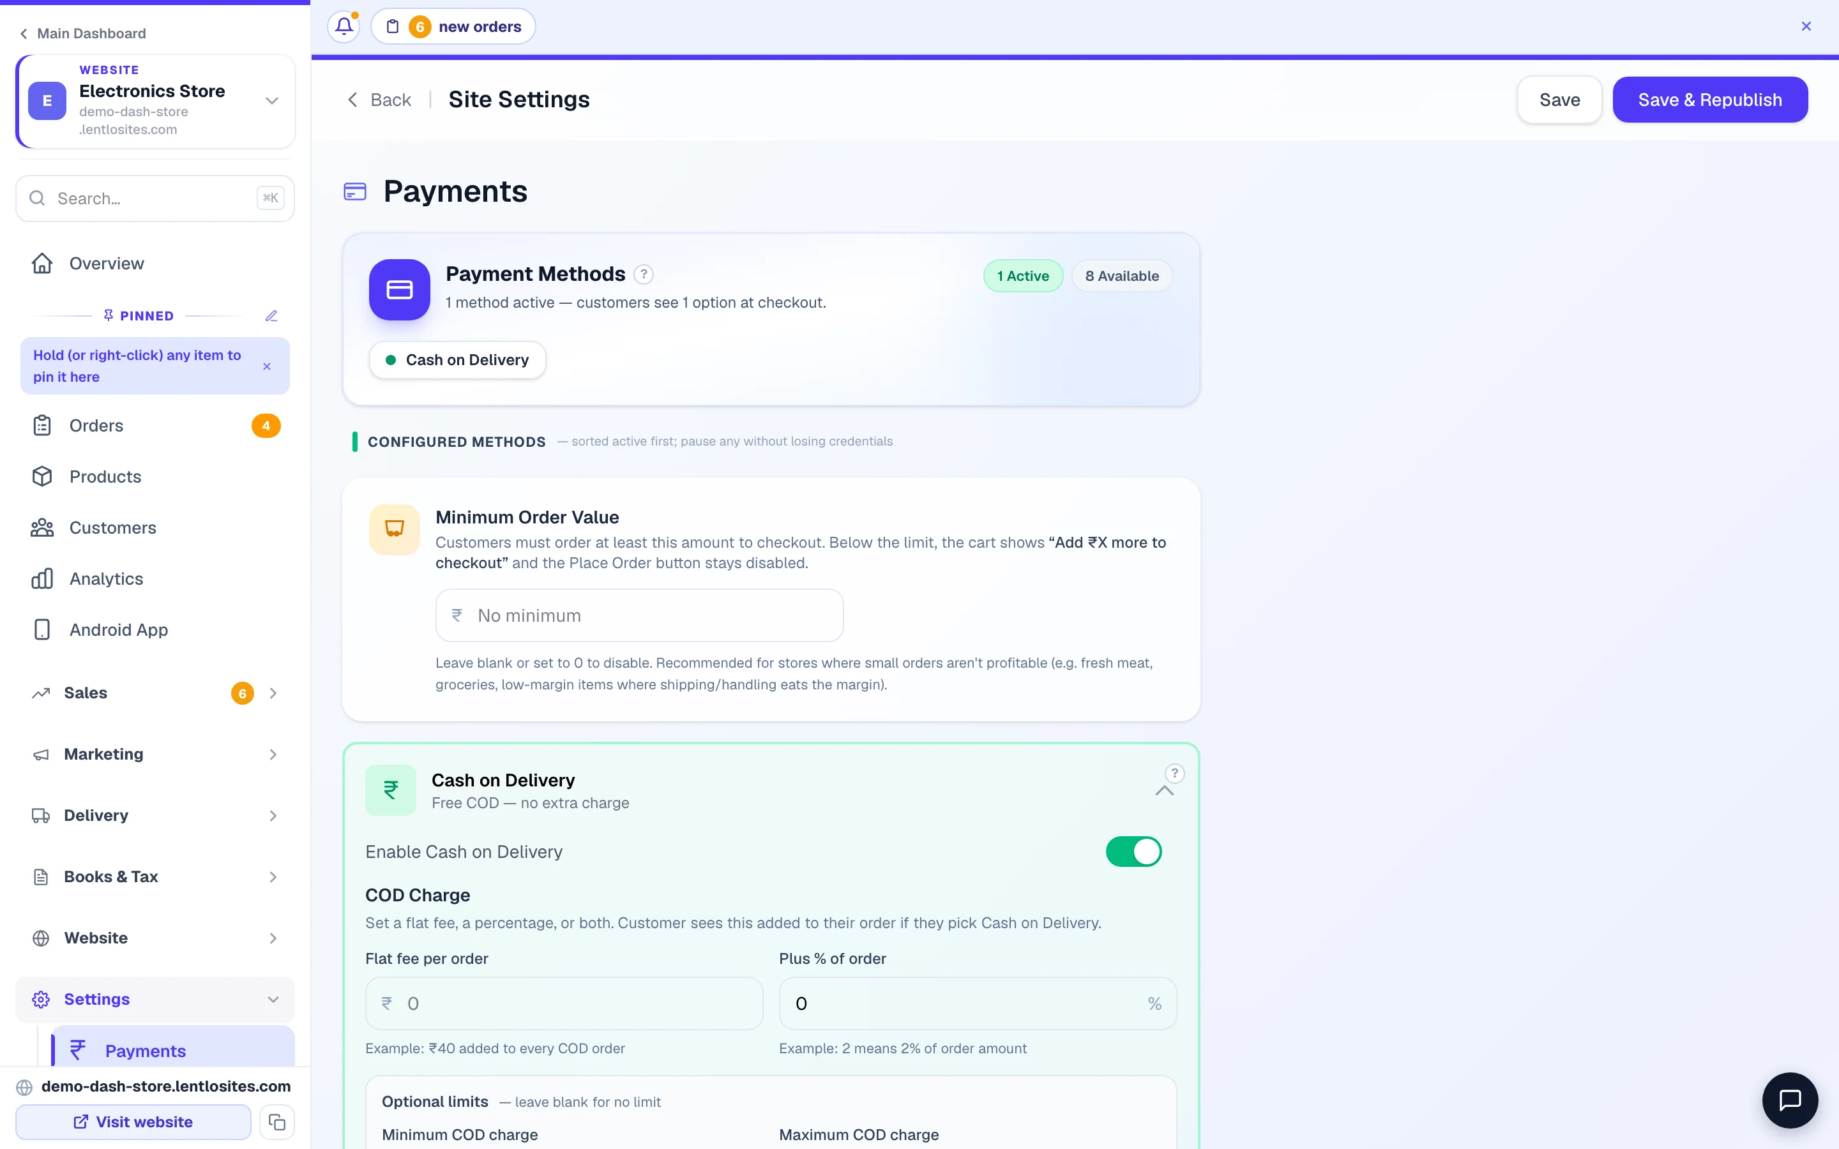Image resolution: width=1839 pixels, height=1149 pixels.
Task: Click the rupee icon in Cash on Delivery card
Action: pos(391,790)
